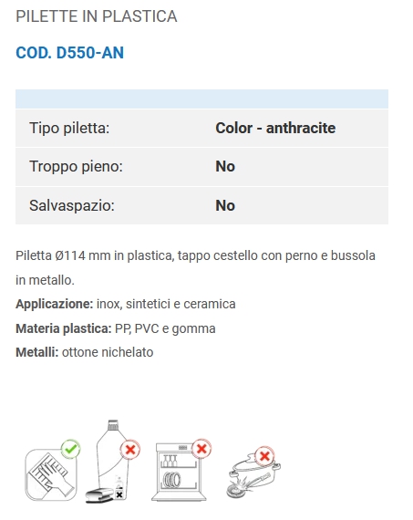Select the Salvaspazio row label
This screenshot has height=520, width=413.
click(72, 205)
